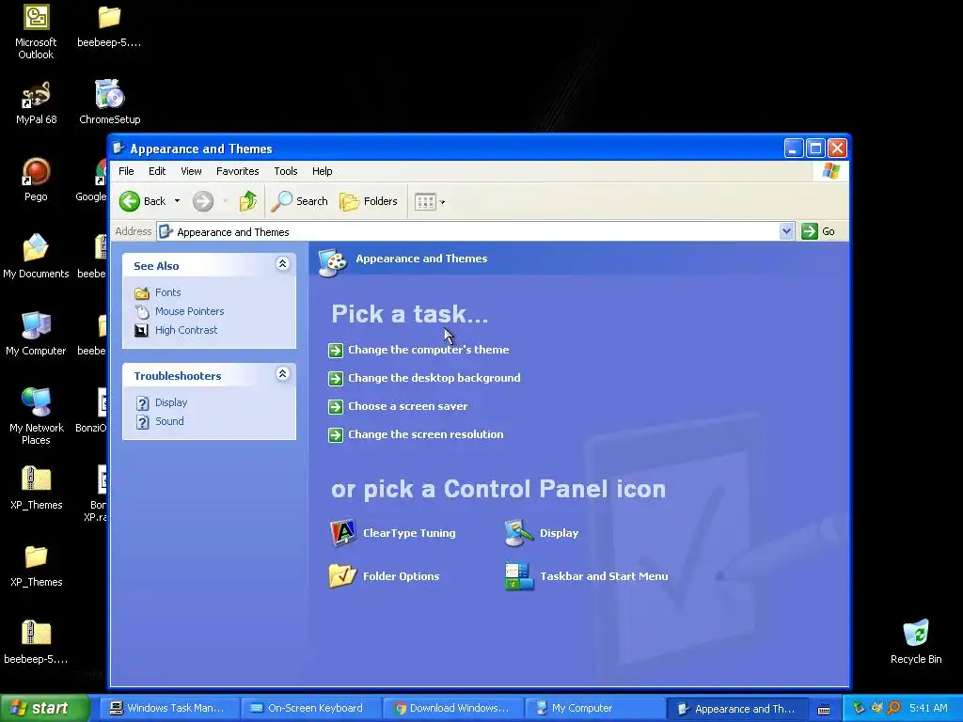Click Change the desktop background task
The height and width of the screenshot is (722, 963).
[434, 378]
